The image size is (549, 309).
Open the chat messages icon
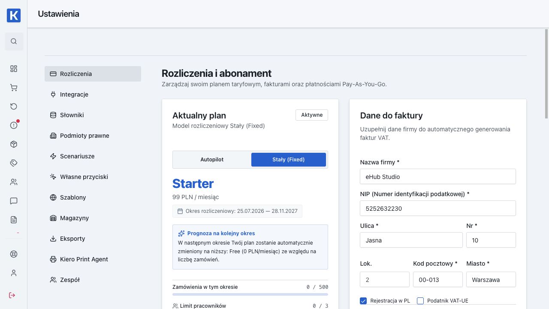pos(14,201)
